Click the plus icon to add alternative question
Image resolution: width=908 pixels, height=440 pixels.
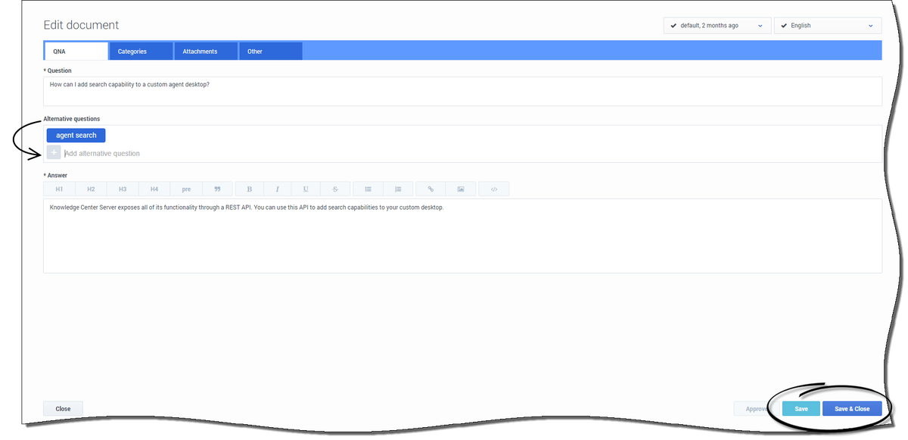point(54,153)
